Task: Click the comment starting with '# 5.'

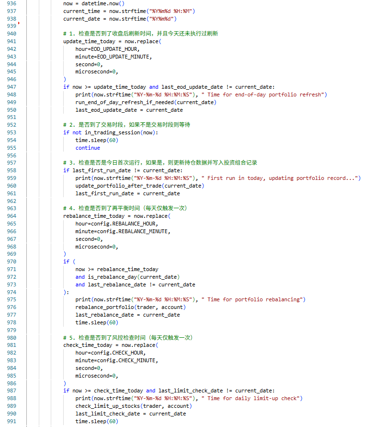Action: point(128,337)
